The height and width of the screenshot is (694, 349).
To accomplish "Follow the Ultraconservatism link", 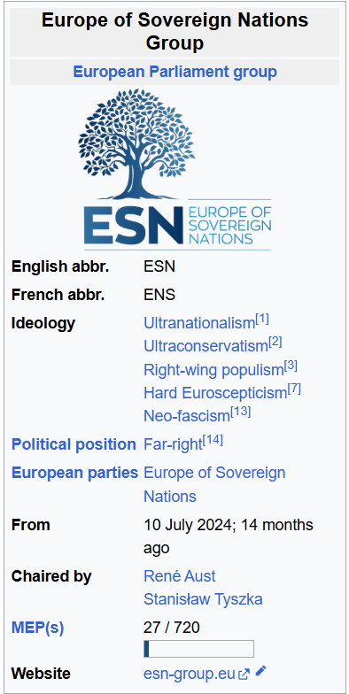I will pyautogui.click(x=206, y=347).
